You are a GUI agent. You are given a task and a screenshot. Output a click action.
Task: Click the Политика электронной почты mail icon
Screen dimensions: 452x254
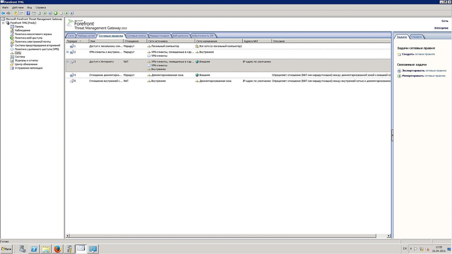click(x=12, y=42)
